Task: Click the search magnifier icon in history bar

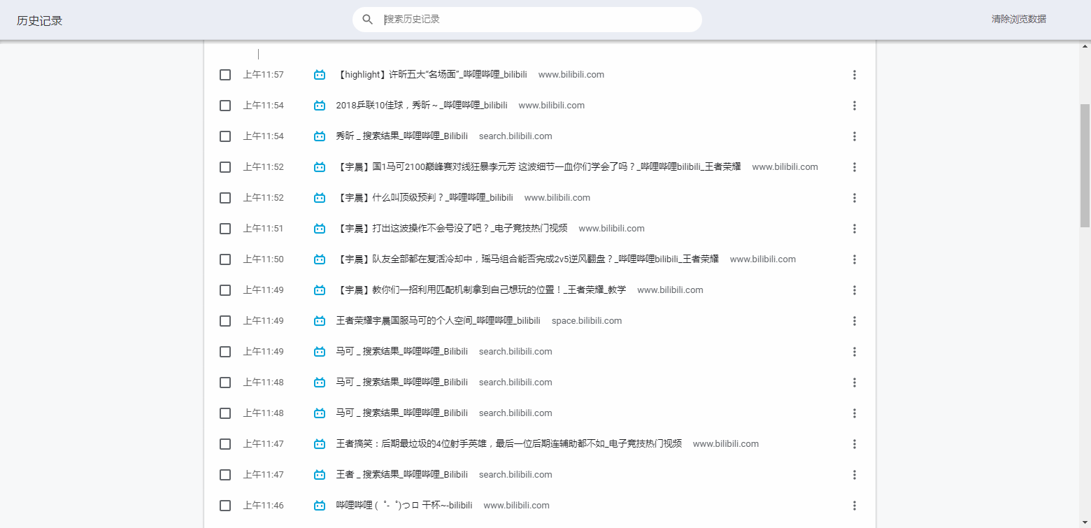Action: [x=367, y=20]
